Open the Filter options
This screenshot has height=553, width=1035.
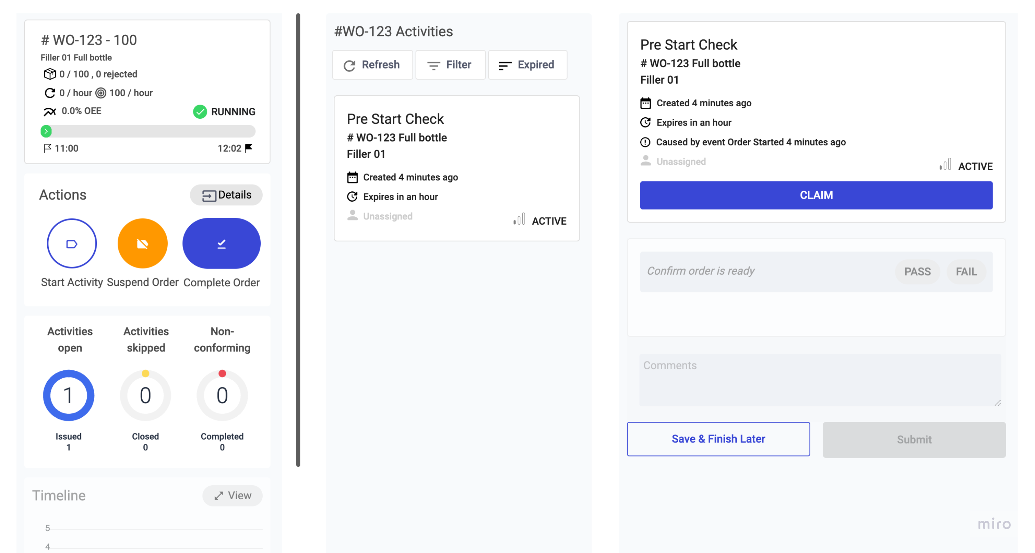pos(450,65)
